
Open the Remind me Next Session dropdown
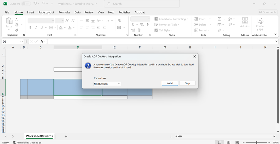[x=107, y=84]
